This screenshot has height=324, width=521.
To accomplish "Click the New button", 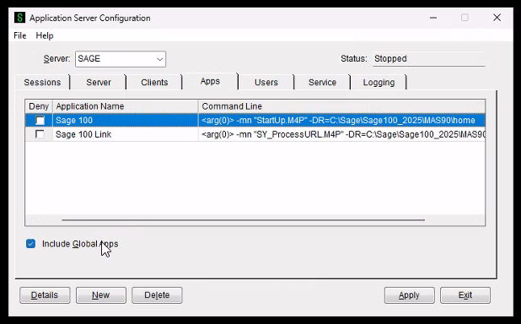I will [x=101, y=295].
